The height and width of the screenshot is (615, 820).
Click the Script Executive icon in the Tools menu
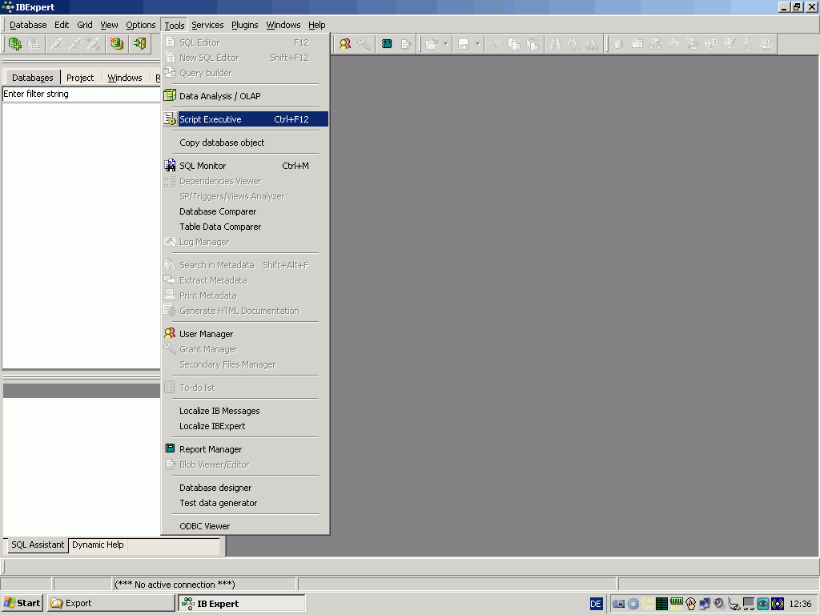pyautogui.click(x=170, y=119)
